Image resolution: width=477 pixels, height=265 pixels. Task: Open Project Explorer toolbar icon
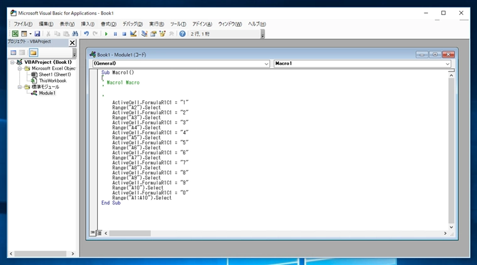(144, 34)
